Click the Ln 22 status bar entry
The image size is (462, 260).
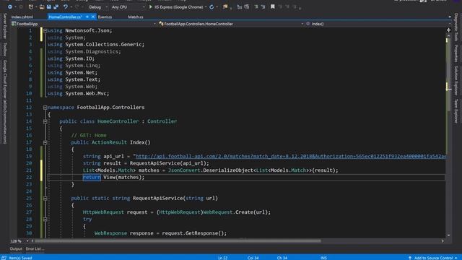pos(223,258)
